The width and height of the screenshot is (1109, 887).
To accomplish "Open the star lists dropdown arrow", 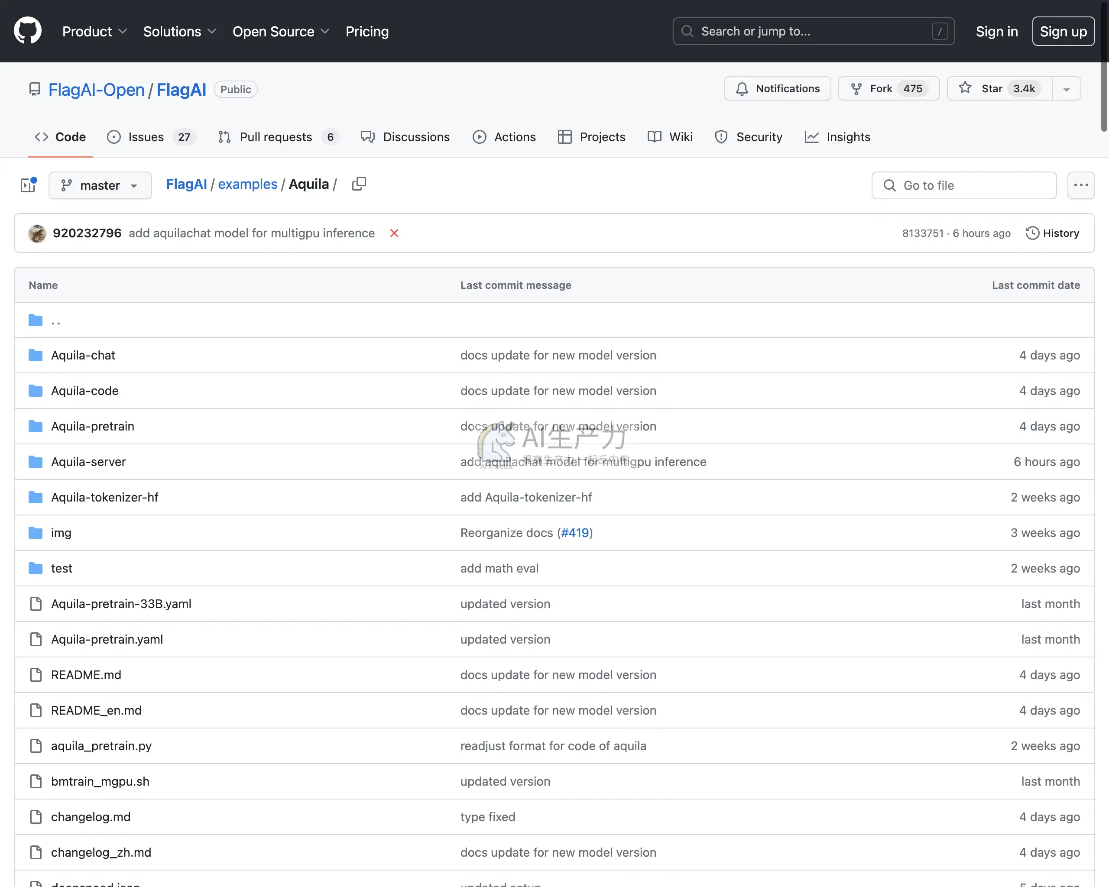I will (x=1066, y=88).
